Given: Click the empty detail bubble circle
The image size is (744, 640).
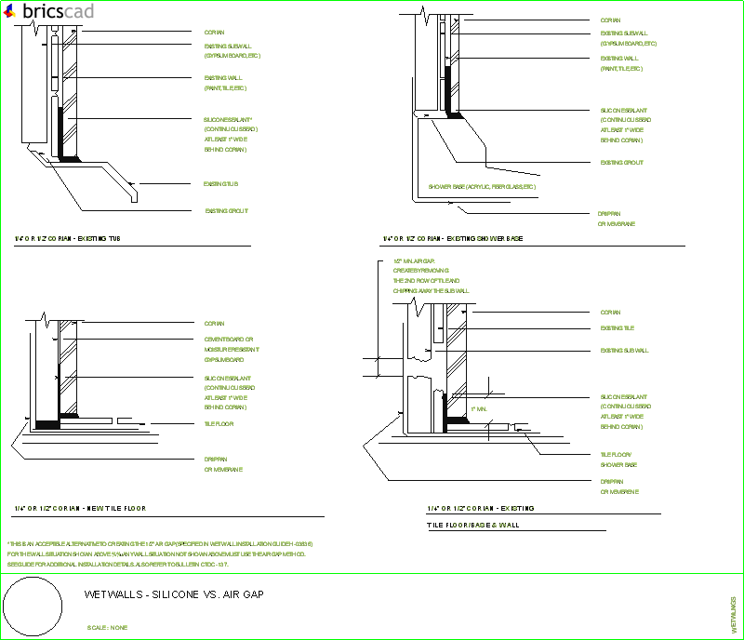Looking at the screenshot, I should point(33,607).
